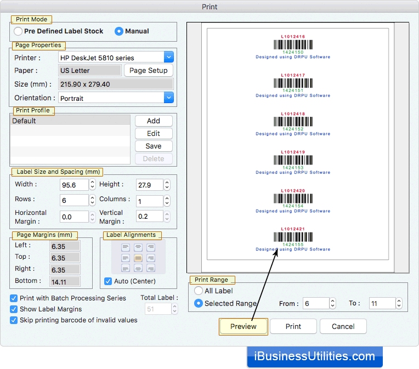Image resolution: width=419 pixels, height=369 pixels.
Task: Cancel the print dialog
Action: point(343,327)
